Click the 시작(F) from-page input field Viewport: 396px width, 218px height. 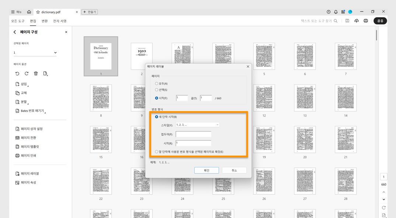pyautogui.click(x=182, y=98)
